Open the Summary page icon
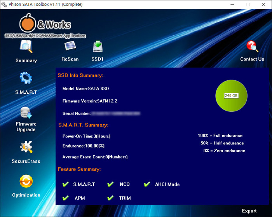 click(x=26, y=47)
